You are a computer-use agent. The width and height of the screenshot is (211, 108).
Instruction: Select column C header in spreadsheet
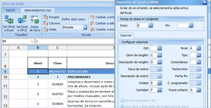pos(57,48)
